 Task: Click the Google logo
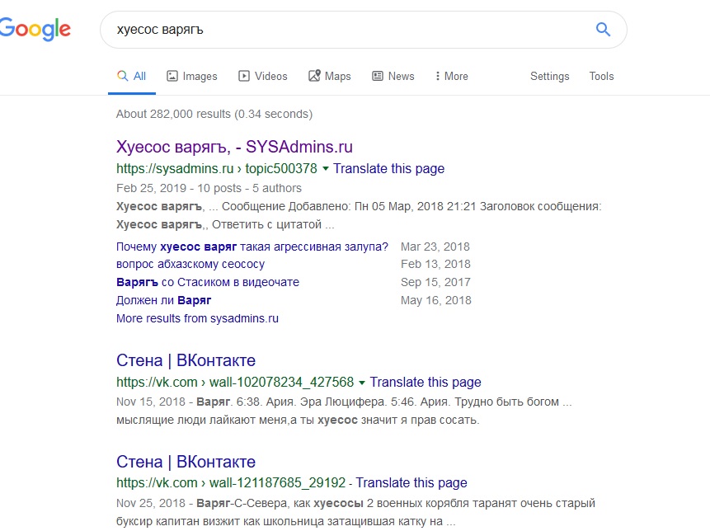pyautogui.click(x=35, y=30)
